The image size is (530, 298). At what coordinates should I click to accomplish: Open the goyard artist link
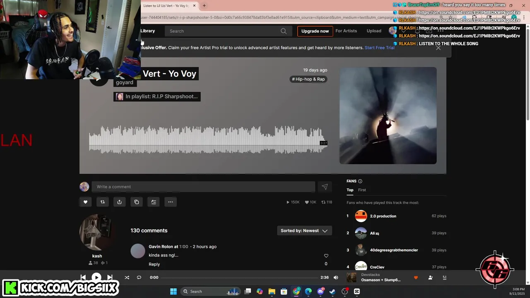[x=125, y=82]
